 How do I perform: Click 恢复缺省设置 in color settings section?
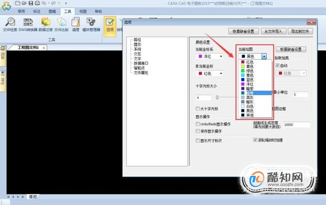tap(291, 50)
